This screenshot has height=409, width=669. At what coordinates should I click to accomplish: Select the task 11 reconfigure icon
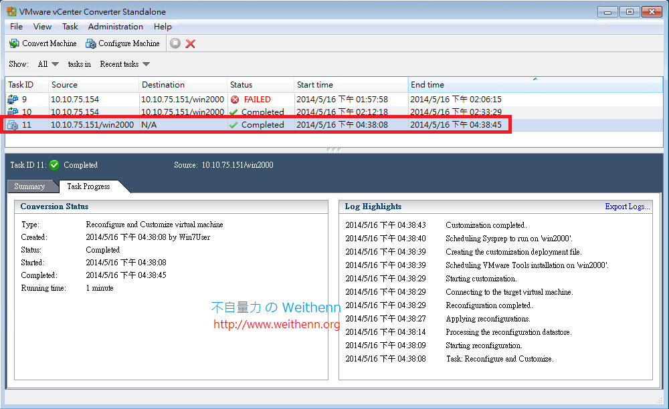point(13,125)
